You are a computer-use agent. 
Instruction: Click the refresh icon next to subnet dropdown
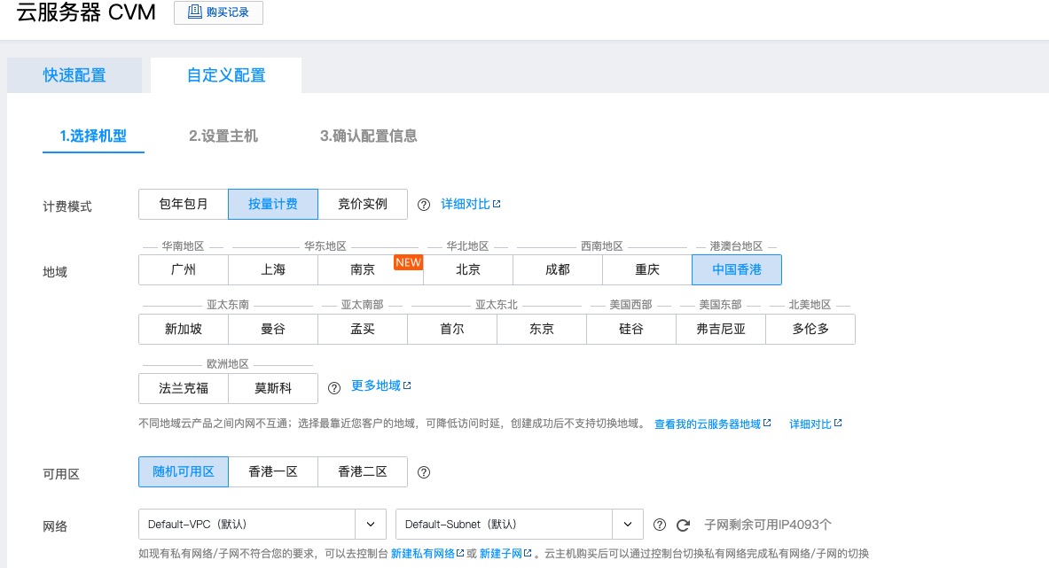[x=682, y=524]
